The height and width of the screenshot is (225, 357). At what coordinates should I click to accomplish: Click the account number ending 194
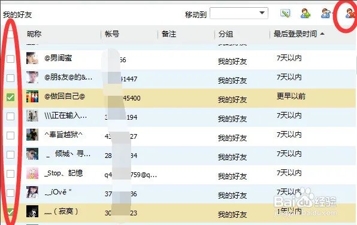(x=121, y=117)
